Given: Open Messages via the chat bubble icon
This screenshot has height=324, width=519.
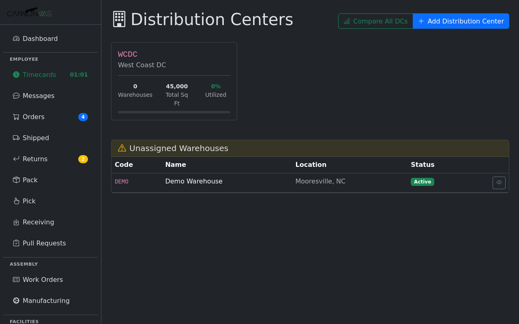Looking at the screenshot, I should tap(16, 96).
